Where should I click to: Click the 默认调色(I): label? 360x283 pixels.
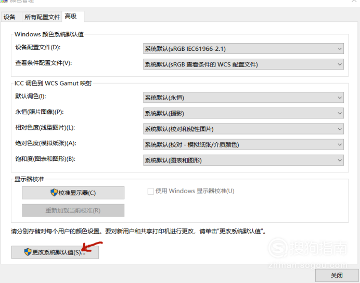tap(31, 96)
